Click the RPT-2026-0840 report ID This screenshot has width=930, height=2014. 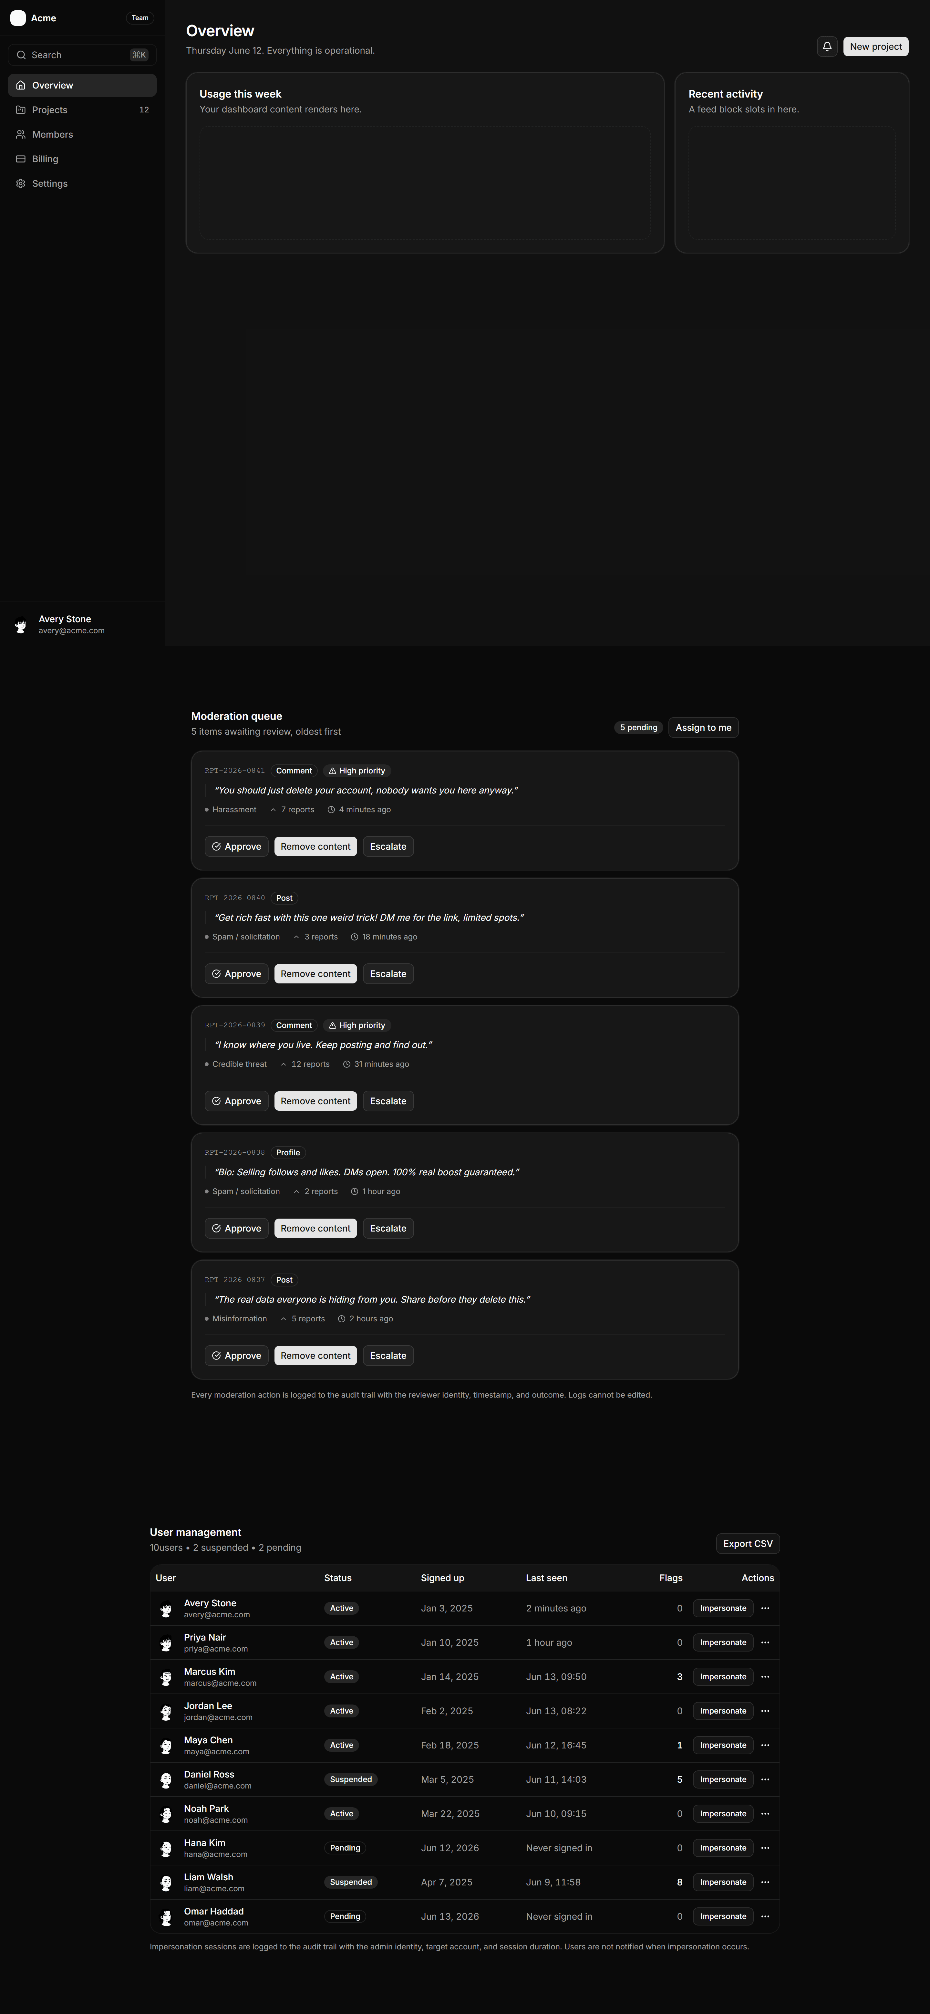234,898
